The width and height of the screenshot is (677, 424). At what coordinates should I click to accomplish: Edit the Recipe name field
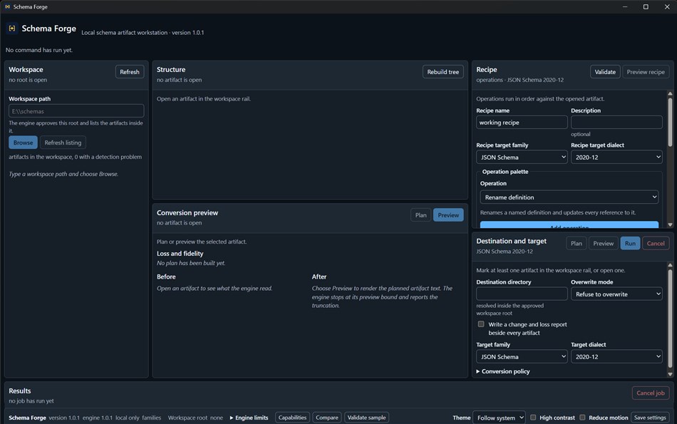click(522, 122)
